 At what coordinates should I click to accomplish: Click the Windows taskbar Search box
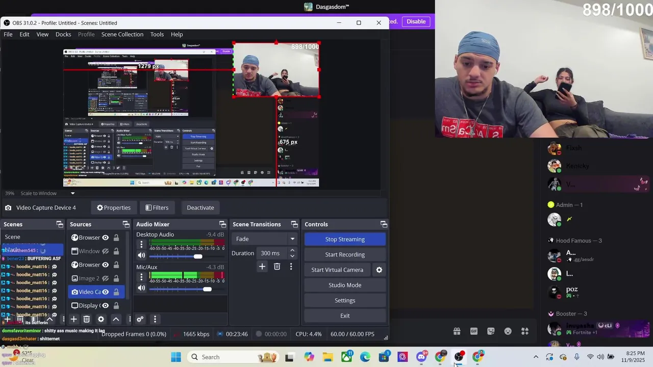(232, 357)
